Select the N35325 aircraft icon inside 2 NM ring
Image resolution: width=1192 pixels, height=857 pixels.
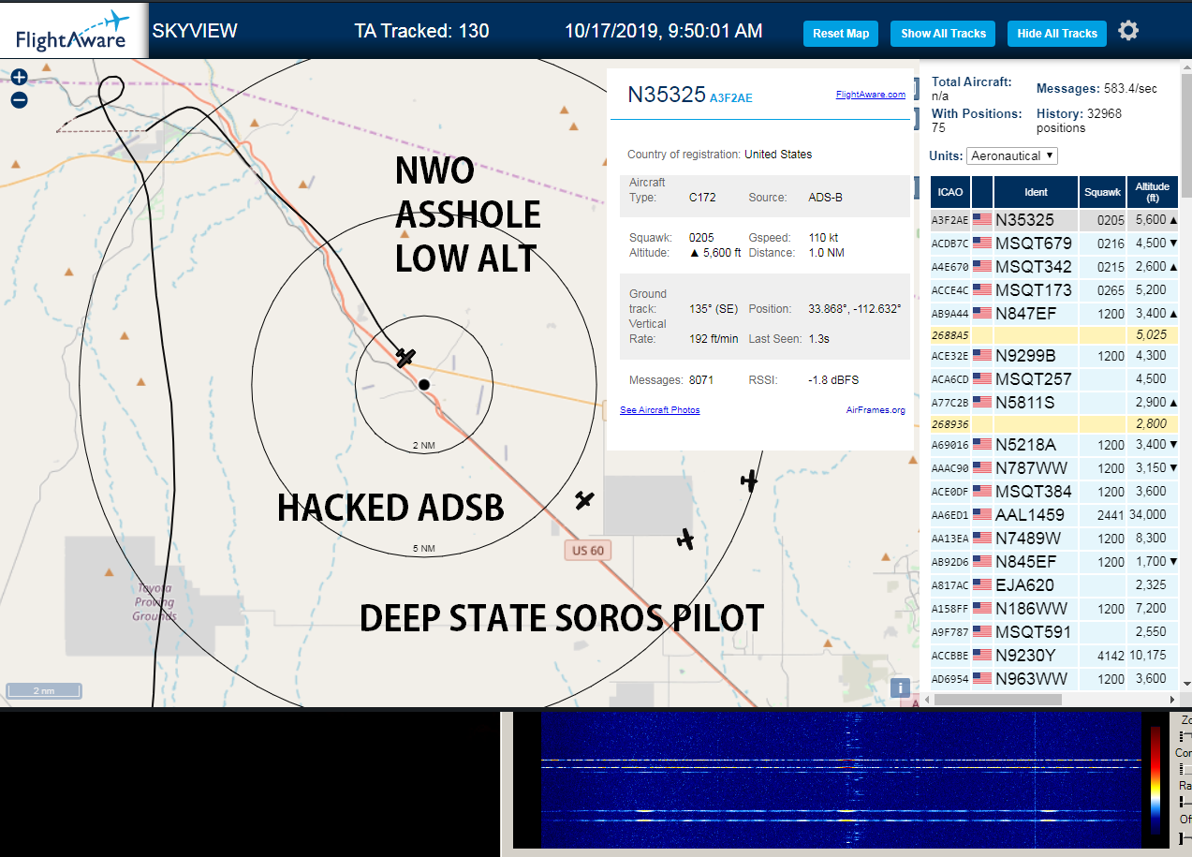point(405,358)
